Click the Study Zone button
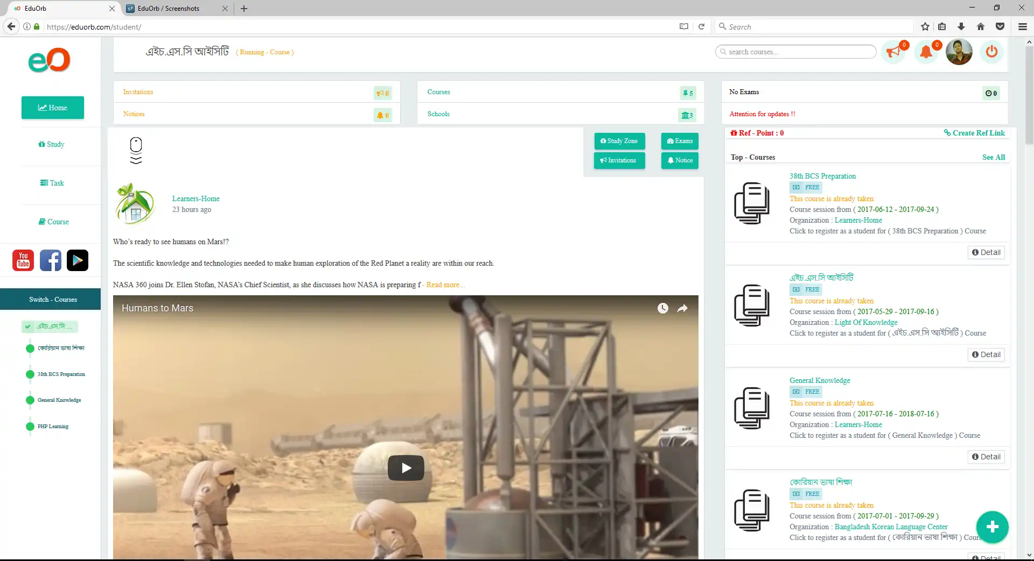This screenshot has height=561, width=1034. tap(619, 141)
